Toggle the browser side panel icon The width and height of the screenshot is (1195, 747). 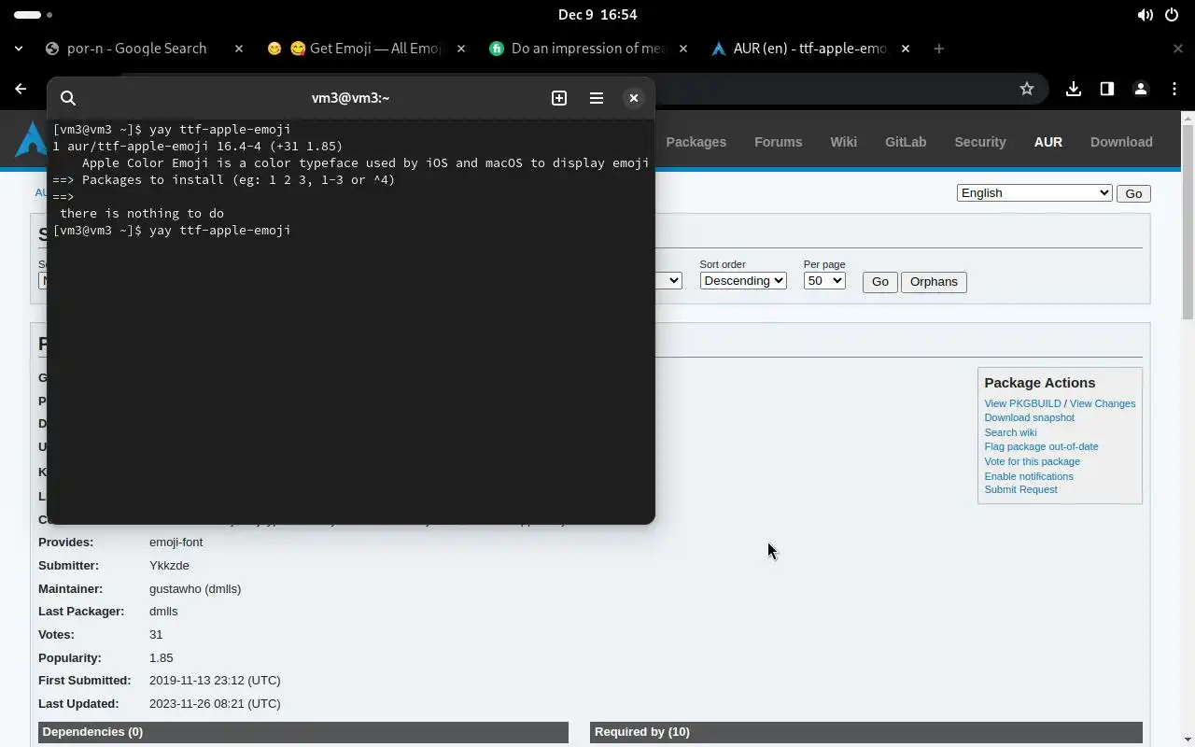tap(1107, 89)
